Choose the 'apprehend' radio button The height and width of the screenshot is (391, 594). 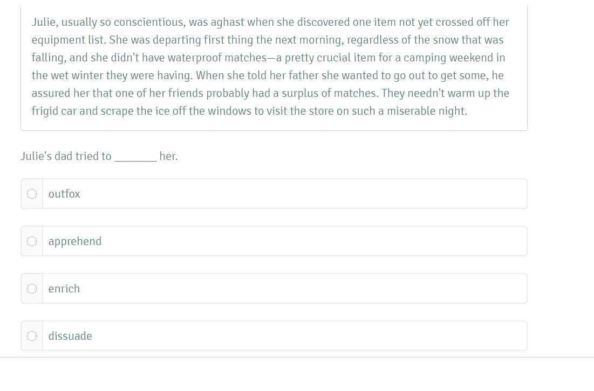coord(32,241)
